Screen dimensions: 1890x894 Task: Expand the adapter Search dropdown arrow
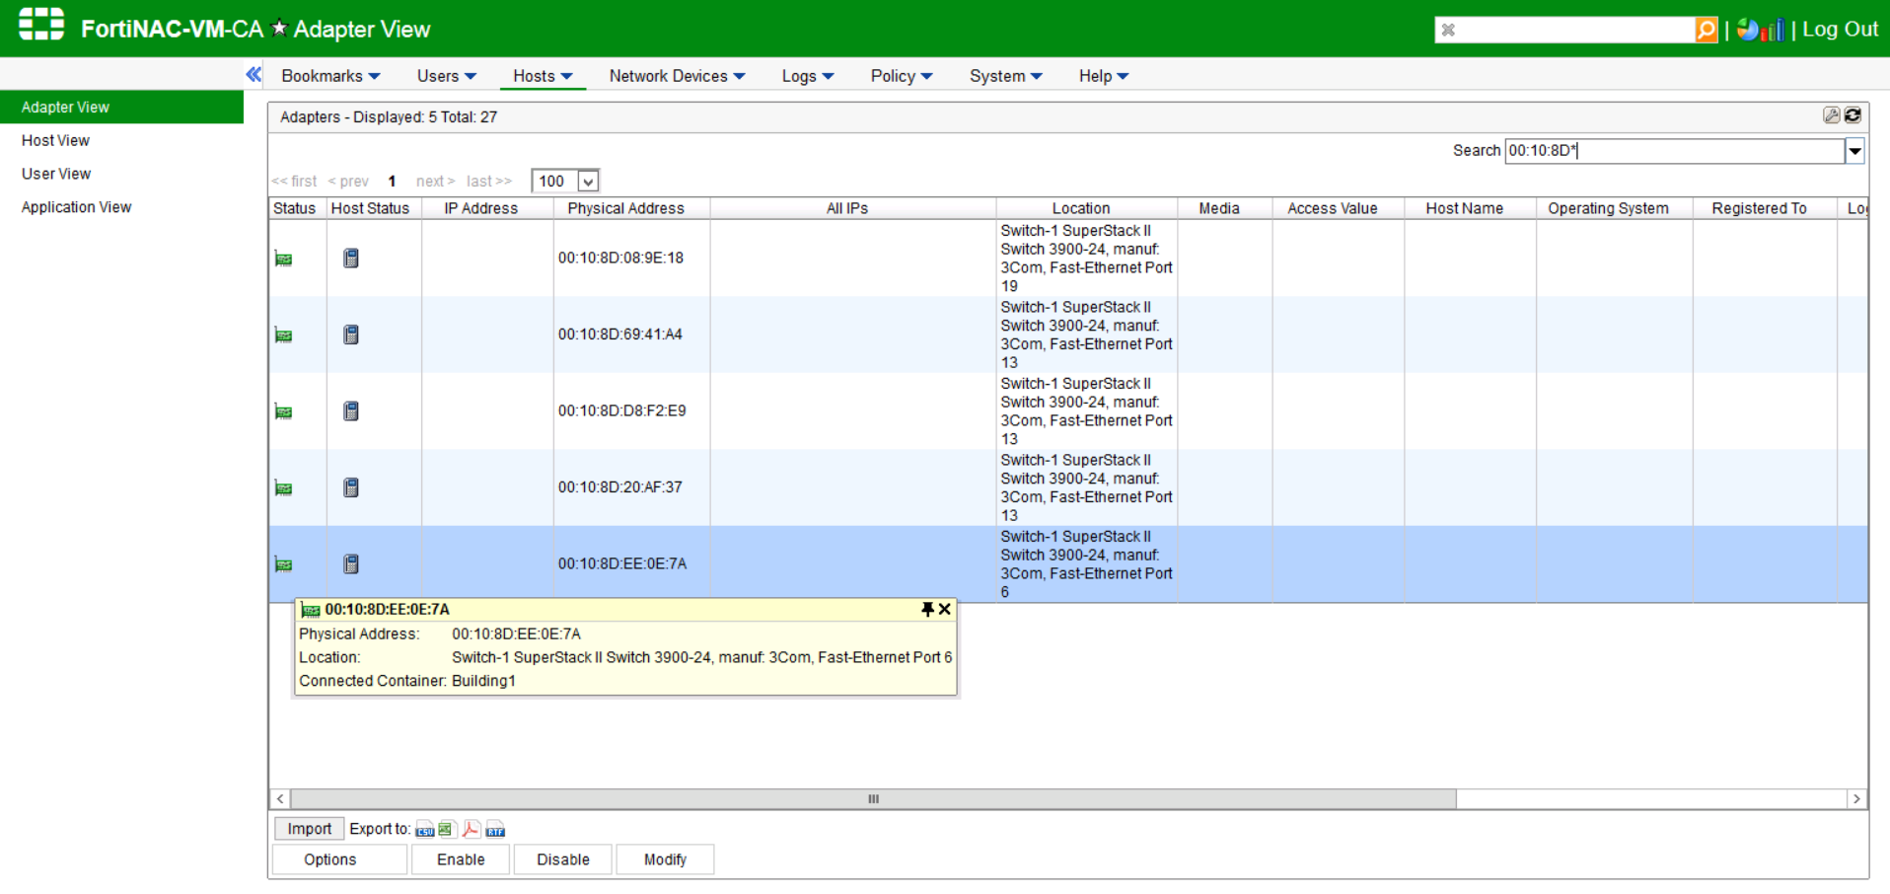1854,151
